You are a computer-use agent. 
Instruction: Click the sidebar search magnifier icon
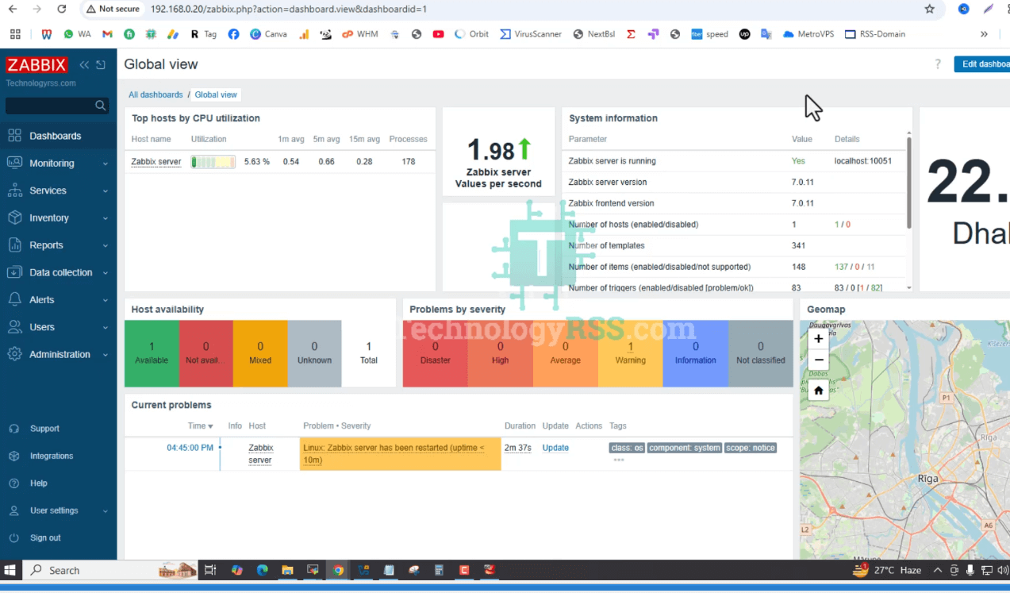pos(100,105)
